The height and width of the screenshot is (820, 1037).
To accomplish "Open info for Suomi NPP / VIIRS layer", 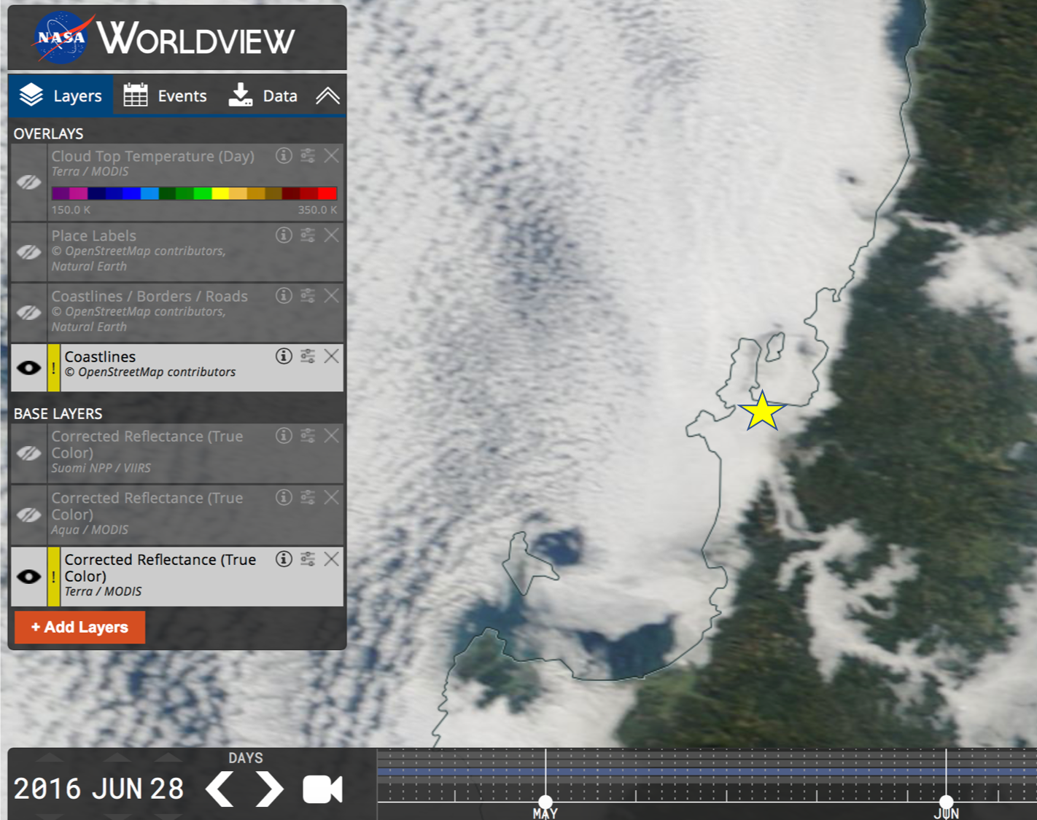I will coord(284,435).
